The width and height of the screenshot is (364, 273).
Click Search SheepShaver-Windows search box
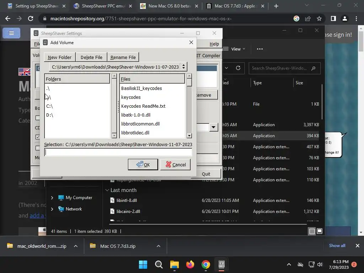click(284, 68)
